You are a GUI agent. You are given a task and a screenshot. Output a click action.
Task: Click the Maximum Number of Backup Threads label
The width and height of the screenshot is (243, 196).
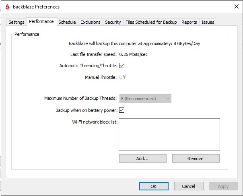[x=80, y=98]
